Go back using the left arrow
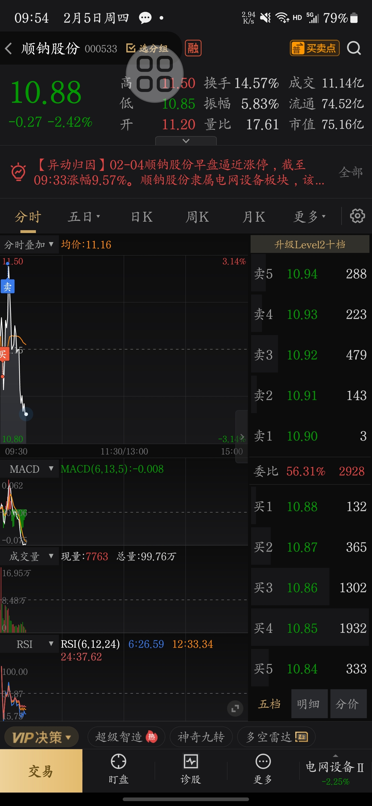 pyautogui.click(x=9, y=49)
